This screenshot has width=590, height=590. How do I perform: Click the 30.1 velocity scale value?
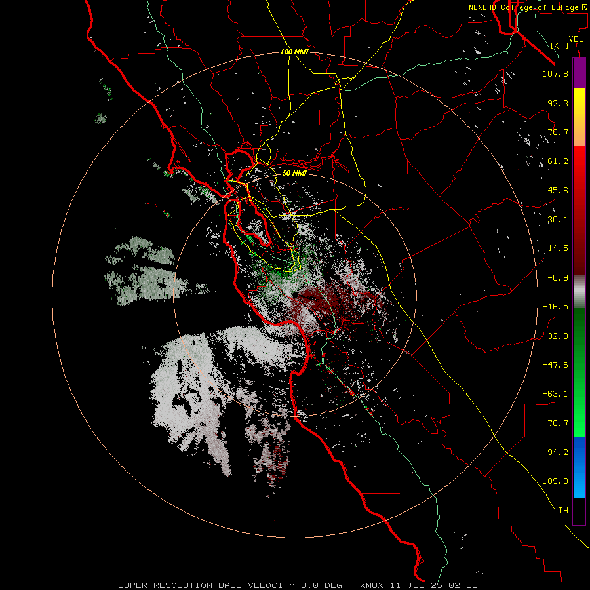(558, 220)
